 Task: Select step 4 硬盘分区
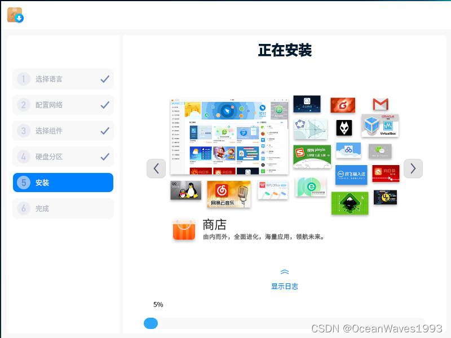pos(63,157)
